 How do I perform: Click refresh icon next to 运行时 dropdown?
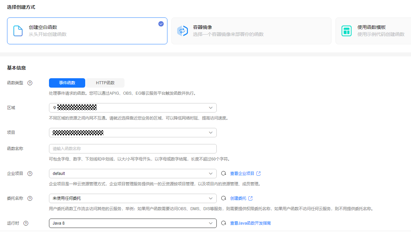pos(223,223)
